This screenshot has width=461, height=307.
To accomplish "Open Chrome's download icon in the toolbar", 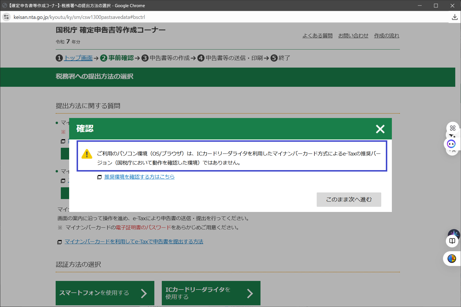I will [455, 17].
